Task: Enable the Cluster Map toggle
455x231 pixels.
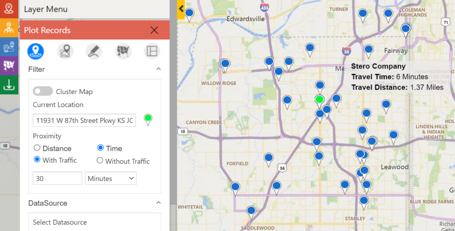Action: (x=43, y=91)
